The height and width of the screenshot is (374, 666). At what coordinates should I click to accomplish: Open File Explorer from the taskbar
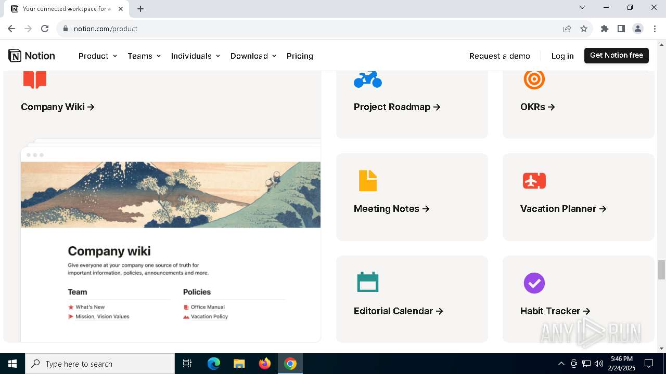[239, 364]
